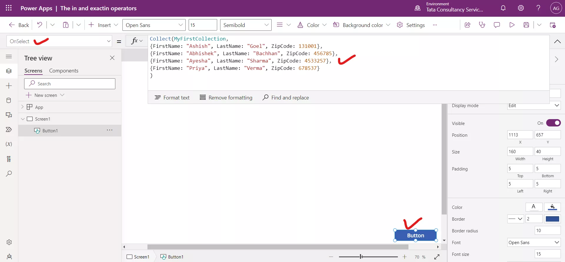565x262 pixels.
Task: Open the comments icon
Action: tap(497, 25)
